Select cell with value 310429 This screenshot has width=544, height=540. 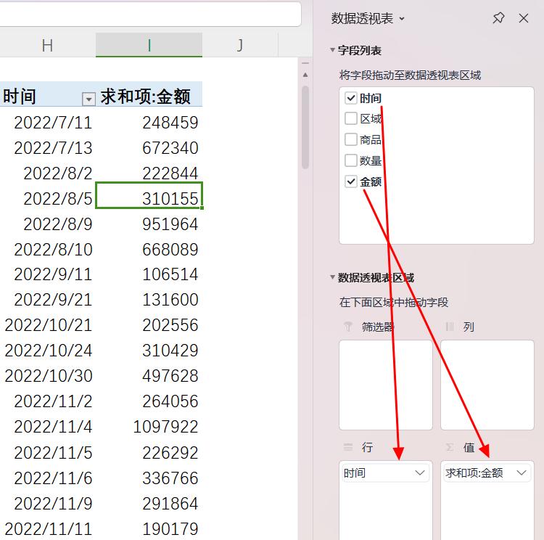pyautogui.click(x=149, y=351)
